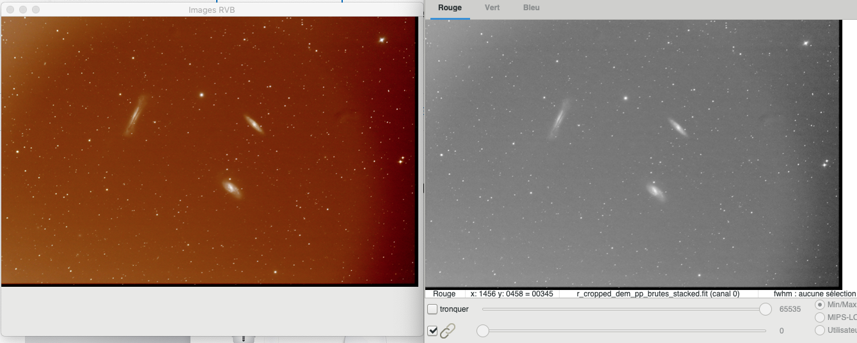Select the Min/Max radio button
Screen dimensions: 857x343
click(821, 305)
